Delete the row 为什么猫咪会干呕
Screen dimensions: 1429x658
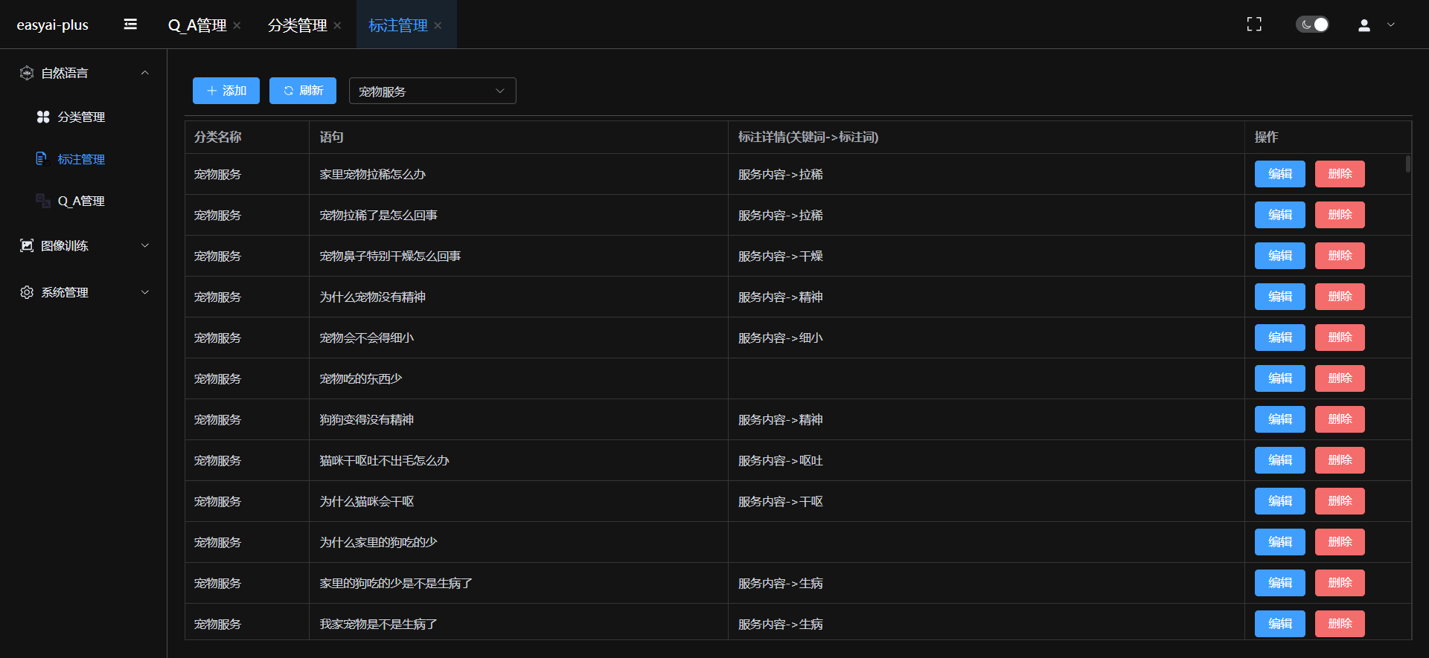tap(1340, 501)
